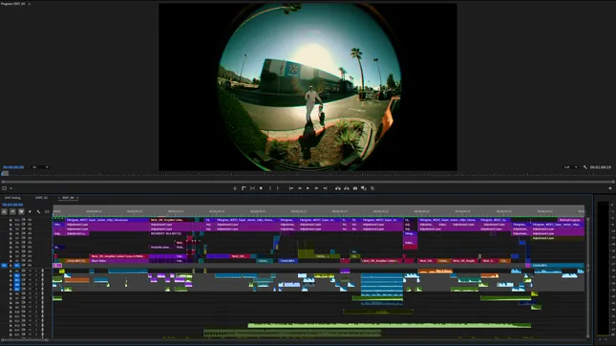616x346 pixels.
Task: Click program monitor zoom scroll bar
Action: pos(308,182)
